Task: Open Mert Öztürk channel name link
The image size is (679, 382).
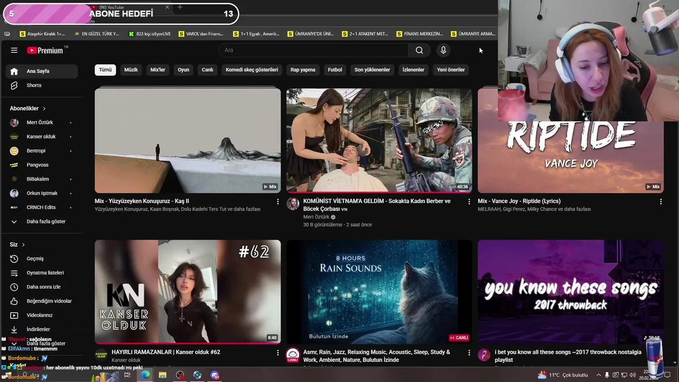Action: 316,217
